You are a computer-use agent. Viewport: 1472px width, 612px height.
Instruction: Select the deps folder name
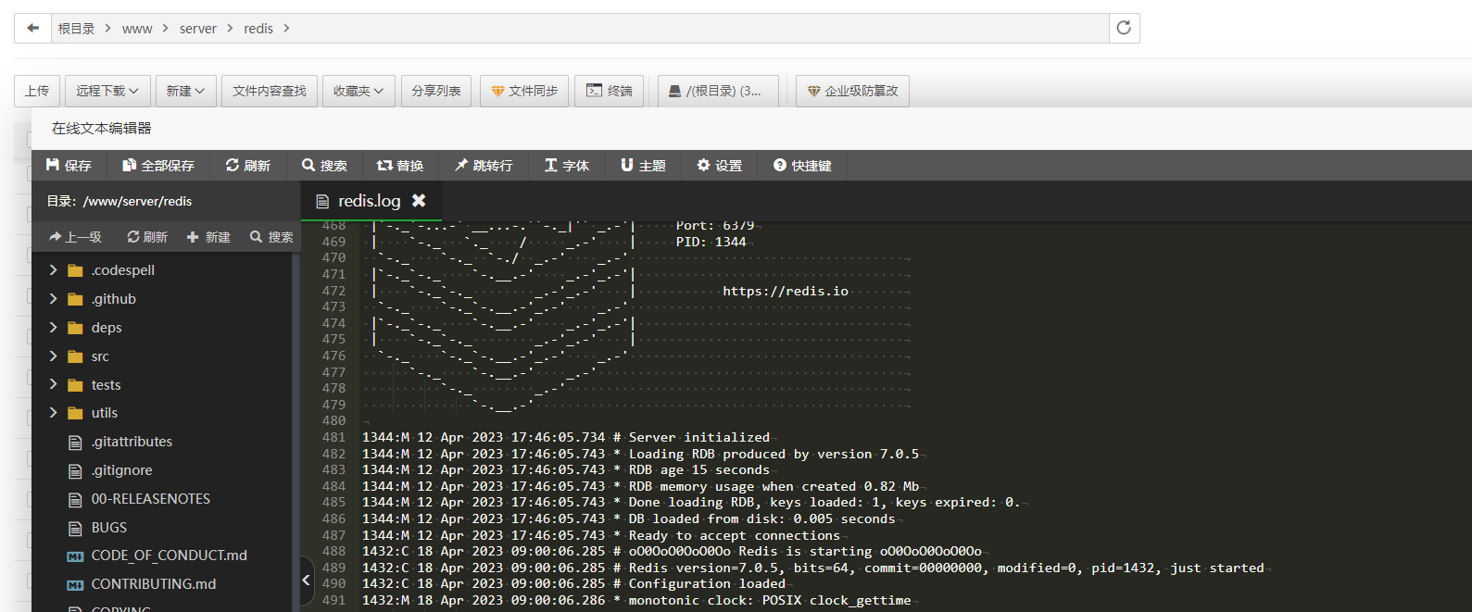(x=107, y=328)
